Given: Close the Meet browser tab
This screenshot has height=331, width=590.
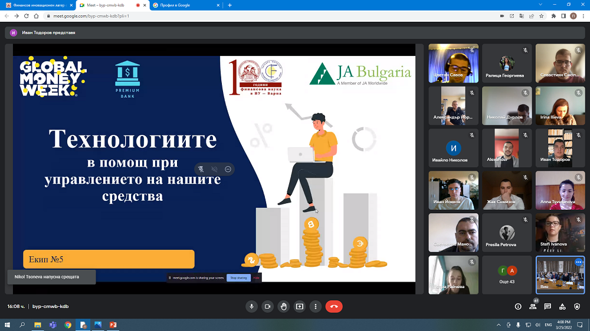Looking at the screenshot, I should pos(145,5).
